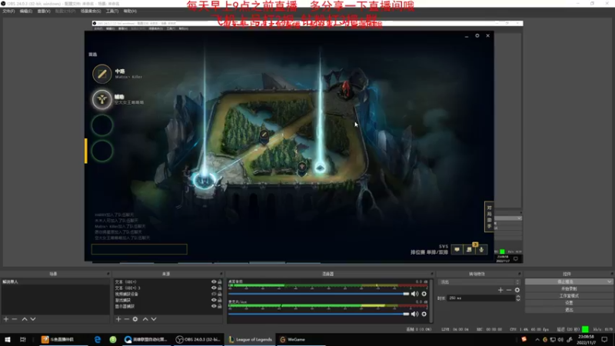Toggle visibility of display capture source

click(x=214, y=306)
